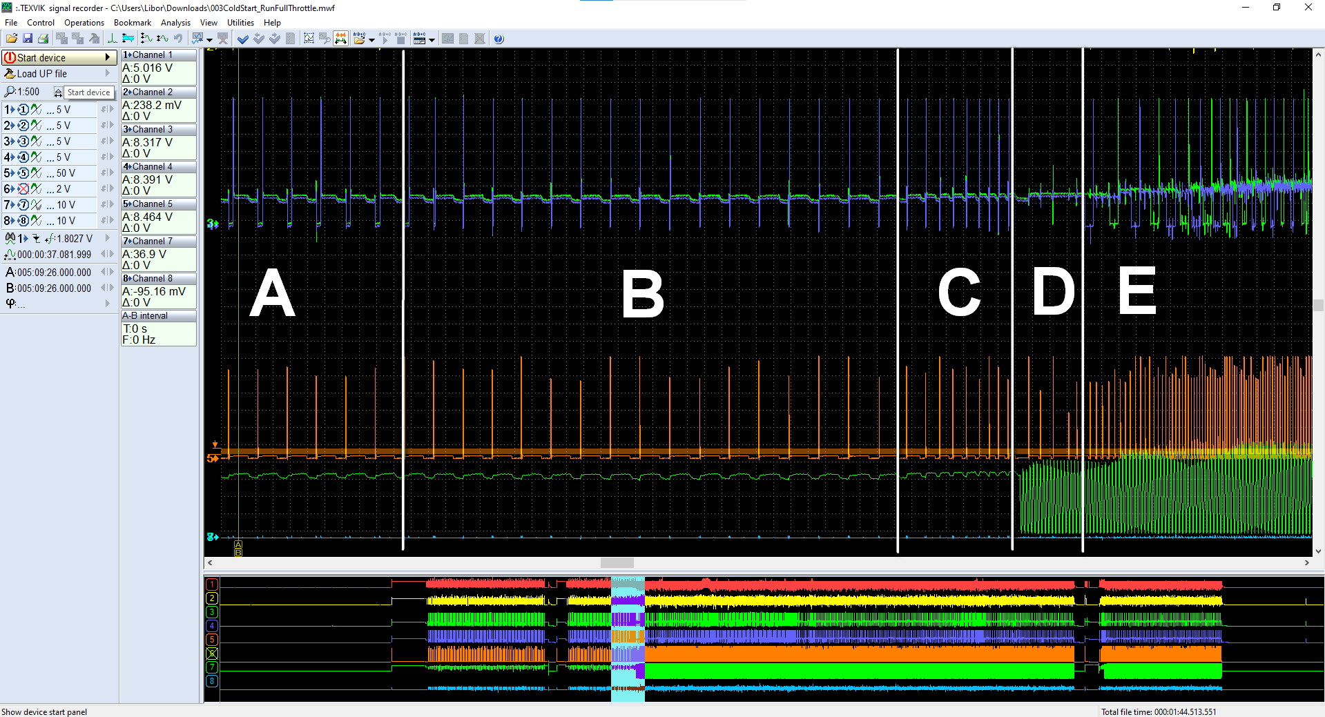Click the waveform display toolbar icon with blue arrows
The image size is (1325, 717).
(x=198, y=39)
